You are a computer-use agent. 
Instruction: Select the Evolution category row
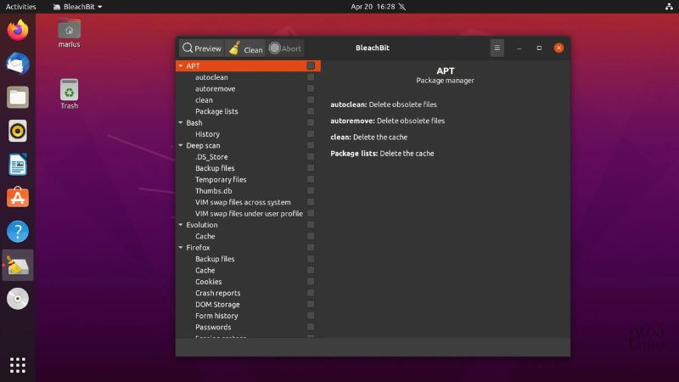(x=248, y=225)
